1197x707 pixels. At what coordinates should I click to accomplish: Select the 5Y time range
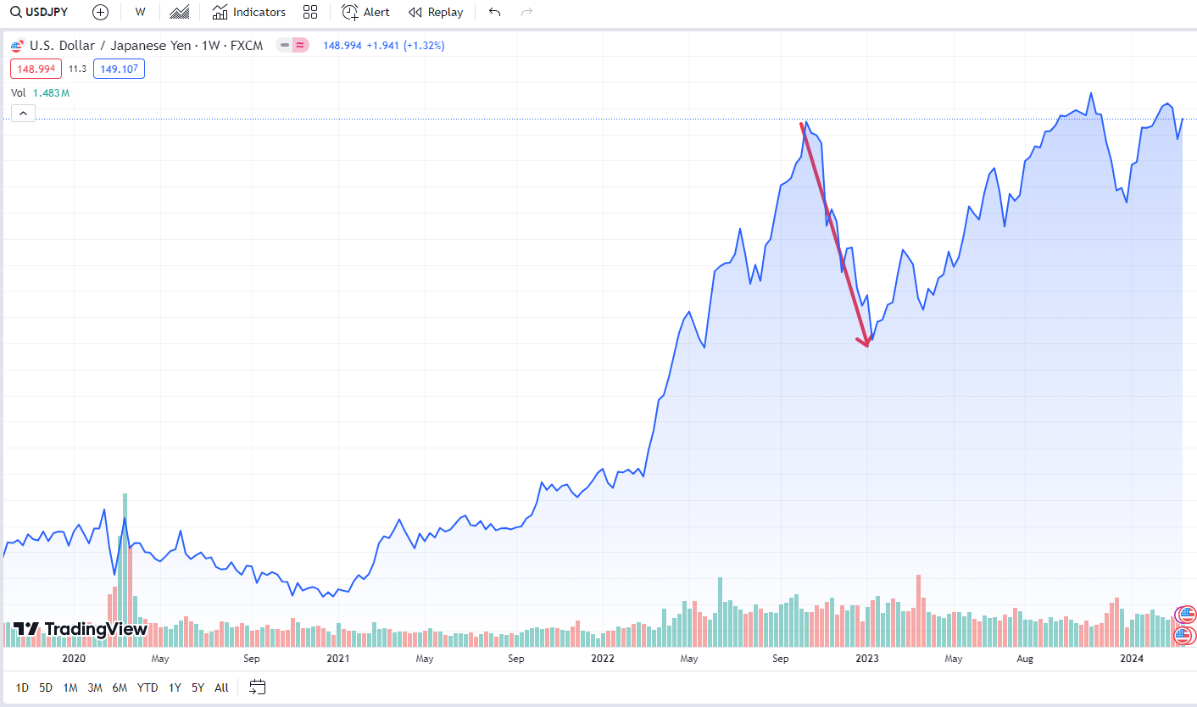198,688
